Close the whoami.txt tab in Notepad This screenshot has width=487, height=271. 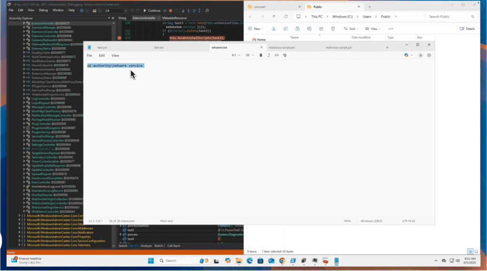click(261, 47)
